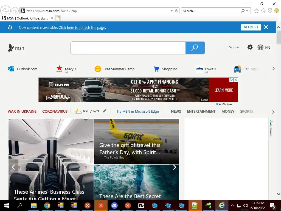Viewport: 281px width, 211px height.
Task: Go to previous story with carousel left arrow
Action: (x=13, y=167)
